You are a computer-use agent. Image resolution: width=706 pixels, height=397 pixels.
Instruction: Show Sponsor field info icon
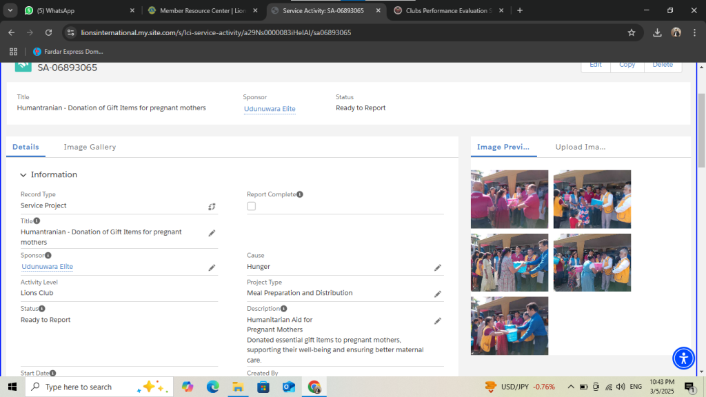click(x=48, y=255)
